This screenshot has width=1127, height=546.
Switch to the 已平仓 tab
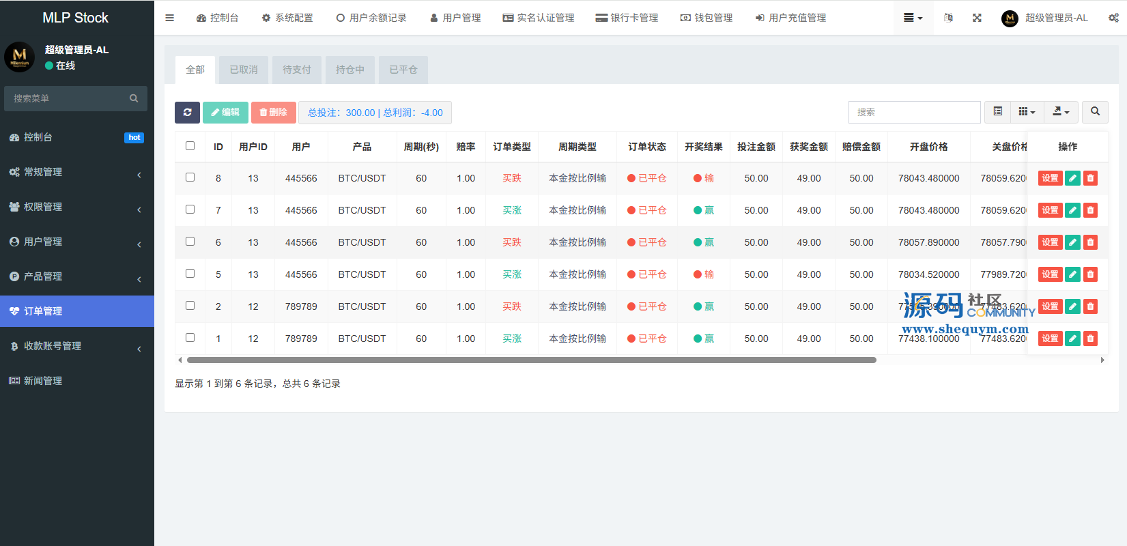point(403,70)
